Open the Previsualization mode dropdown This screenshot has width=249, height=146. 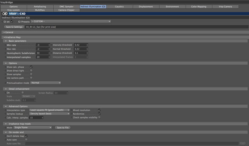pyautogui.click(x=46, y=83)
